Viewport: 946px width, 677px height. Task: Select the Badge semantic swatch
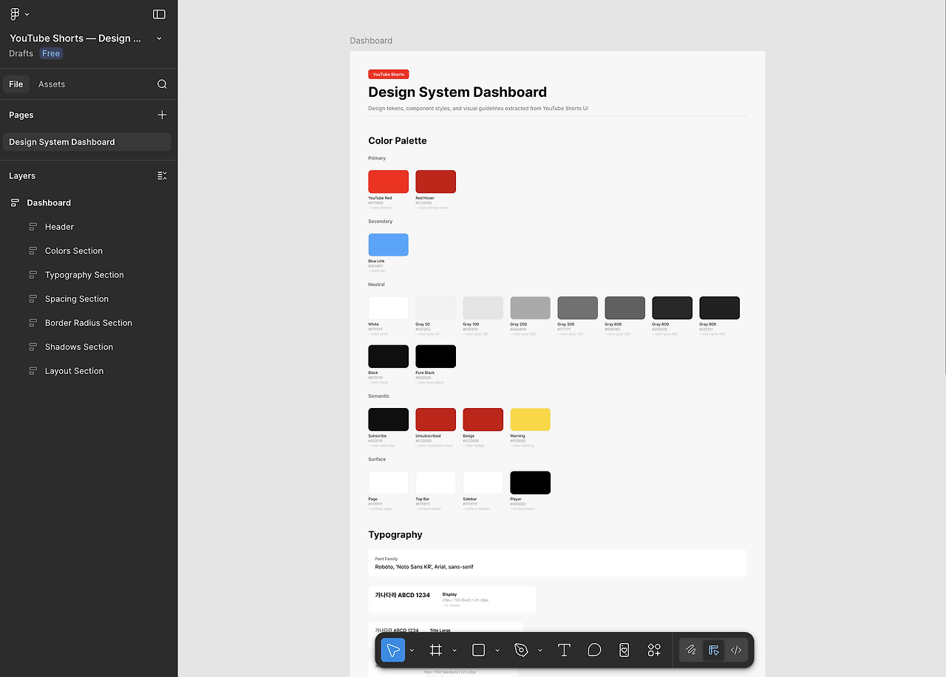point(483,420)
